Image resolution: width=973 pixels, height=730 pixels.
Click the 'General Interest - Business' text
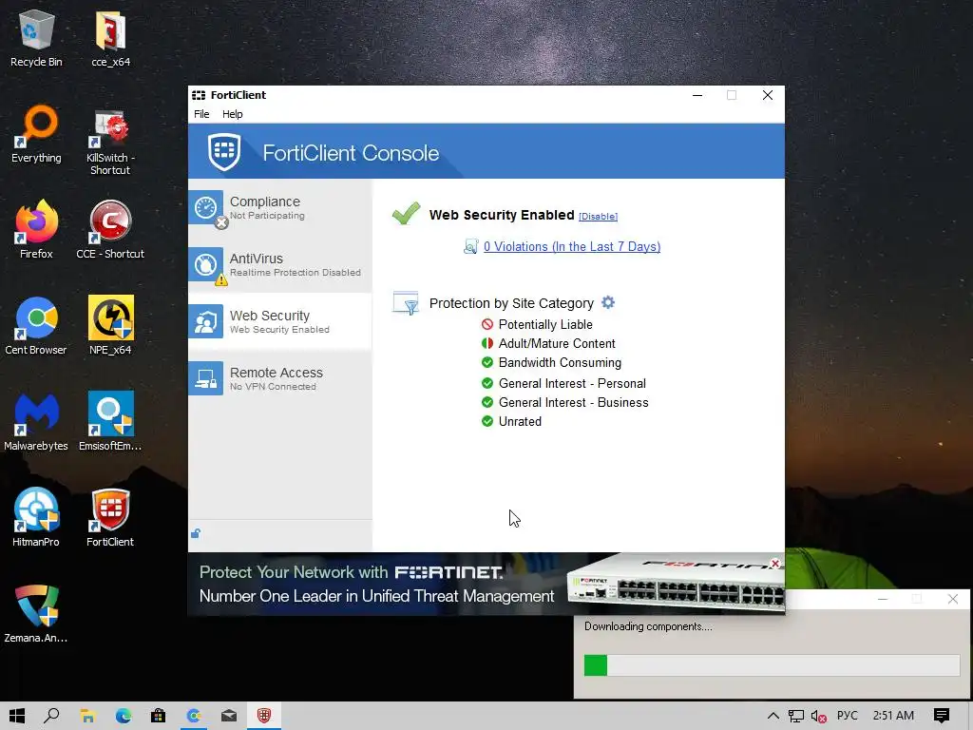coord(573,402)
